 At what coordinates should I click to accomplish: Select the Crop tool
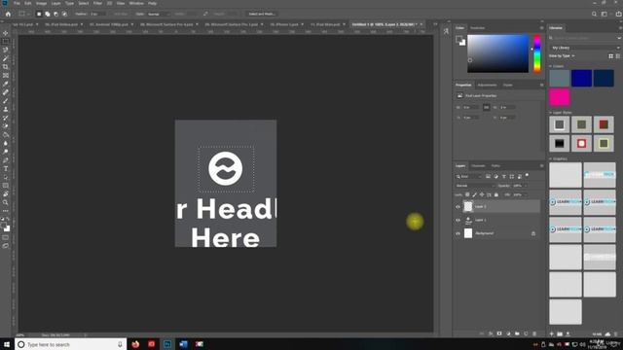[6, 67]
